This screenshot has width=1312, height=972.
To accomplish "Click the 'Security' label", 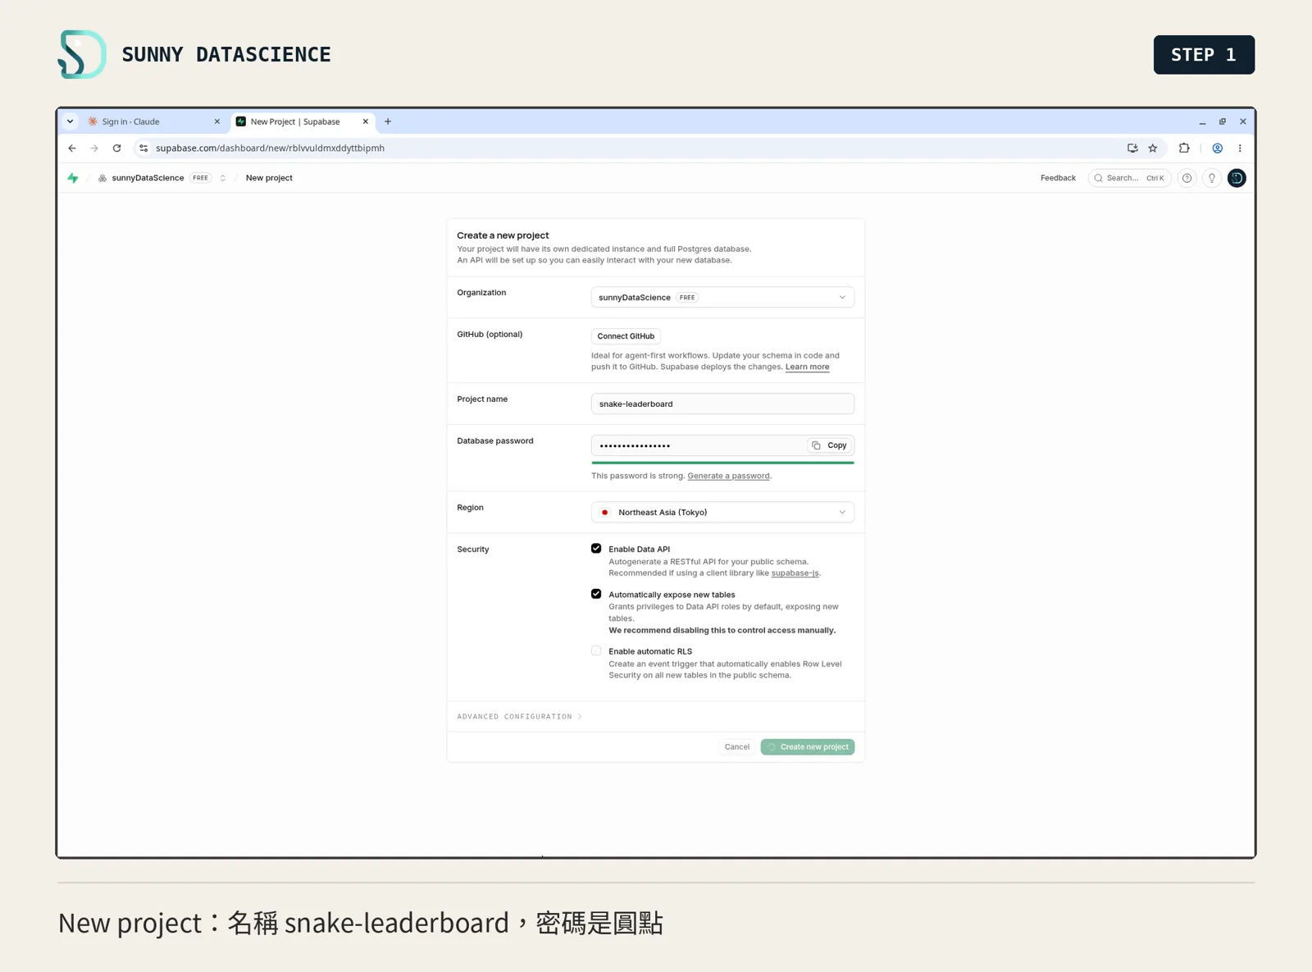I will (472, 550).
